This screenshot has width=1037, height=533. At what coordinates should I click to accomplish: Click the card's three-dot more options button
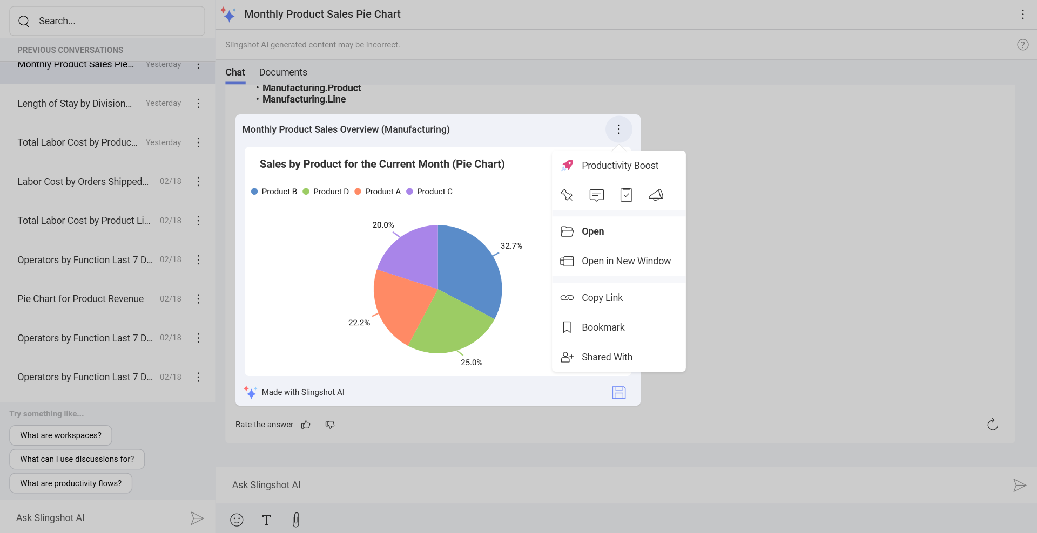(x=619, y=129)
